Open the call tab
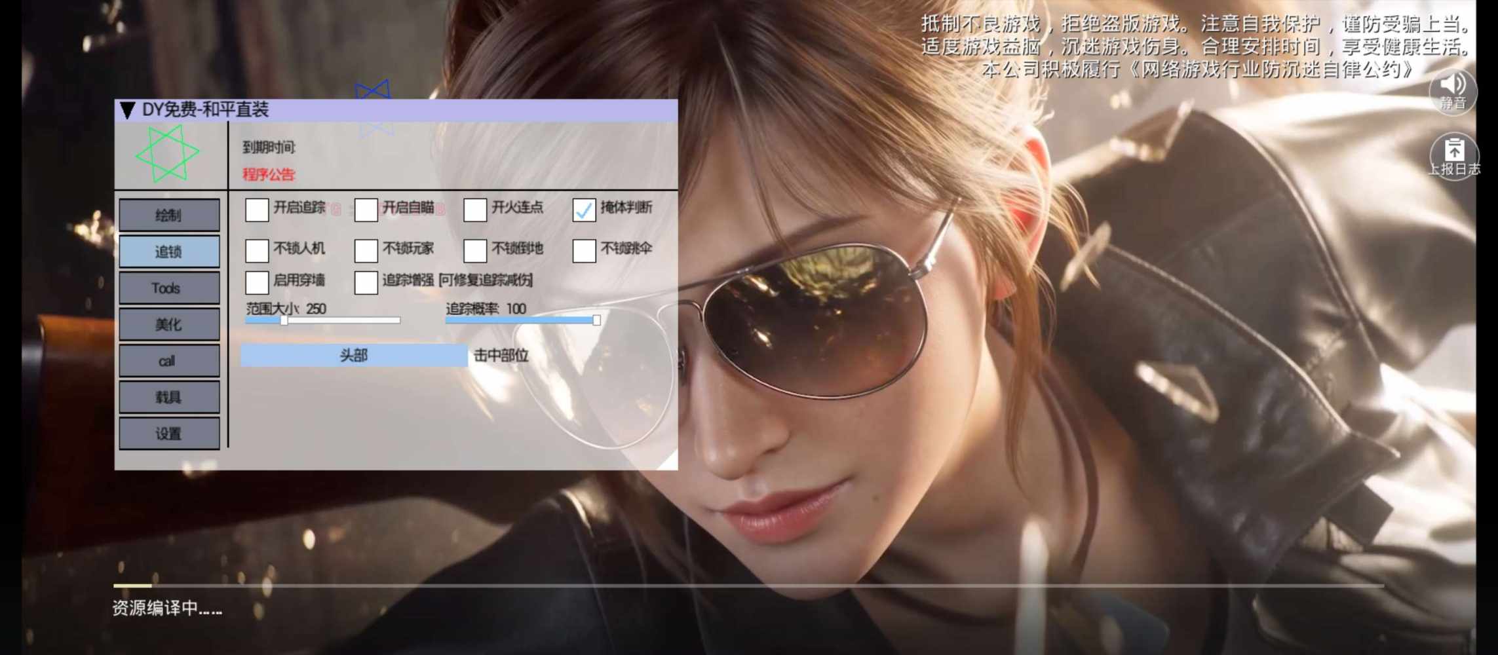The width and height of the screenshot is (1498, 655). (169, 361)
